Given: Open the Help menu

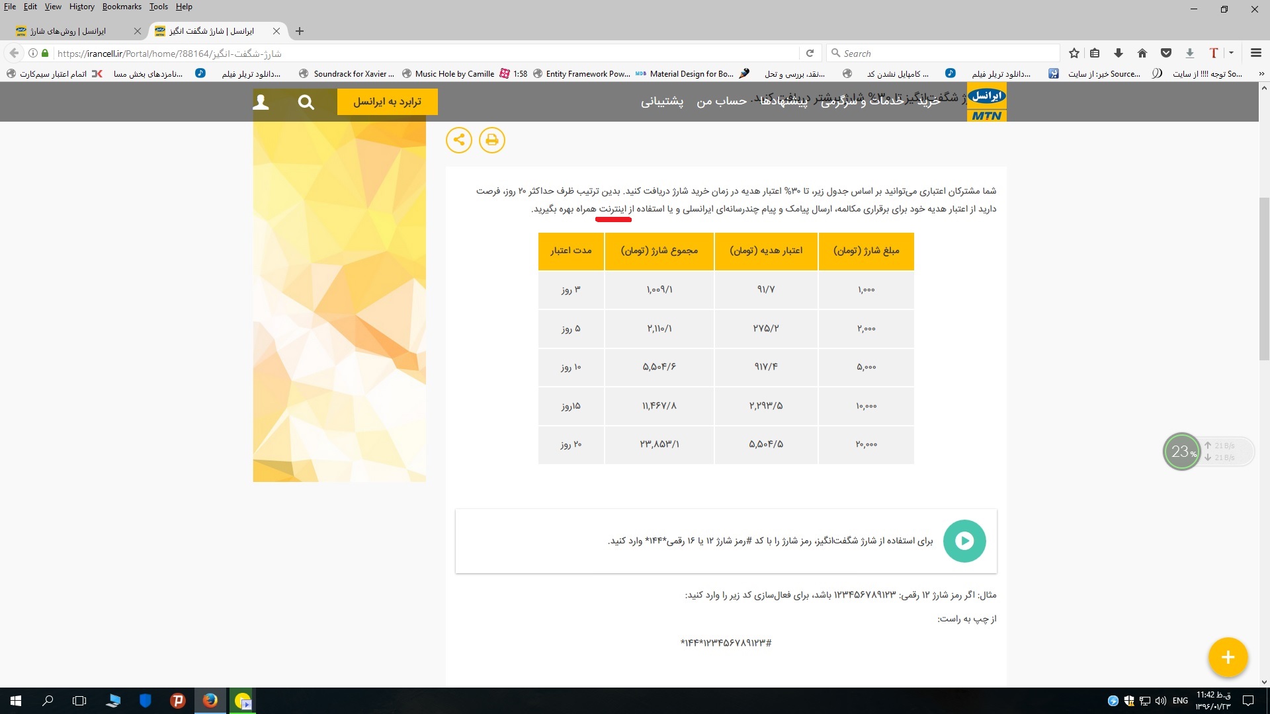Looking at the screenshot, I should point(184,7).
